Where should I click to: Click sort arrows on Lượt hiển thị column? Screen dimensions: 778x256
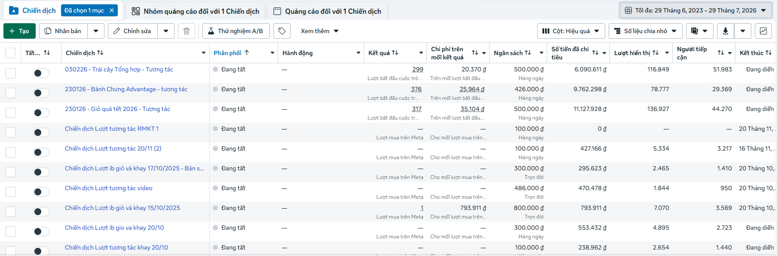pos(655,53)
